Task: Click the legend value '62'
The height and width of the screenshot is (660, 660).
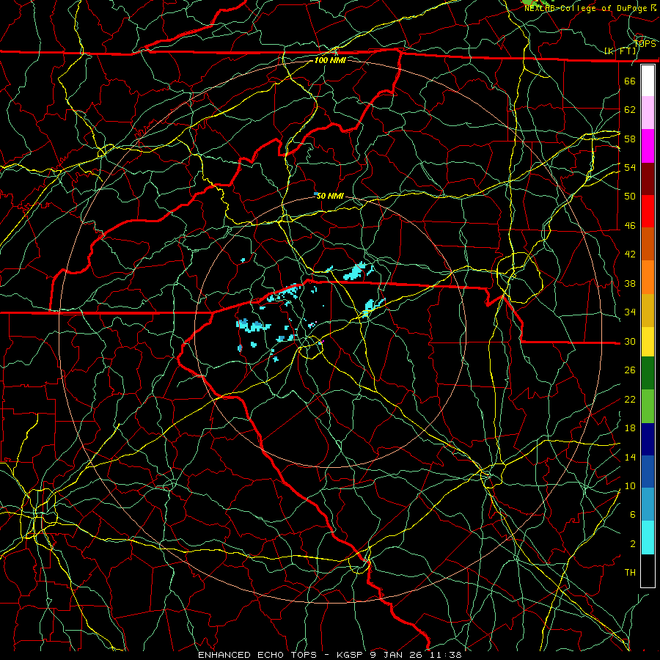Action: point(630,110)
